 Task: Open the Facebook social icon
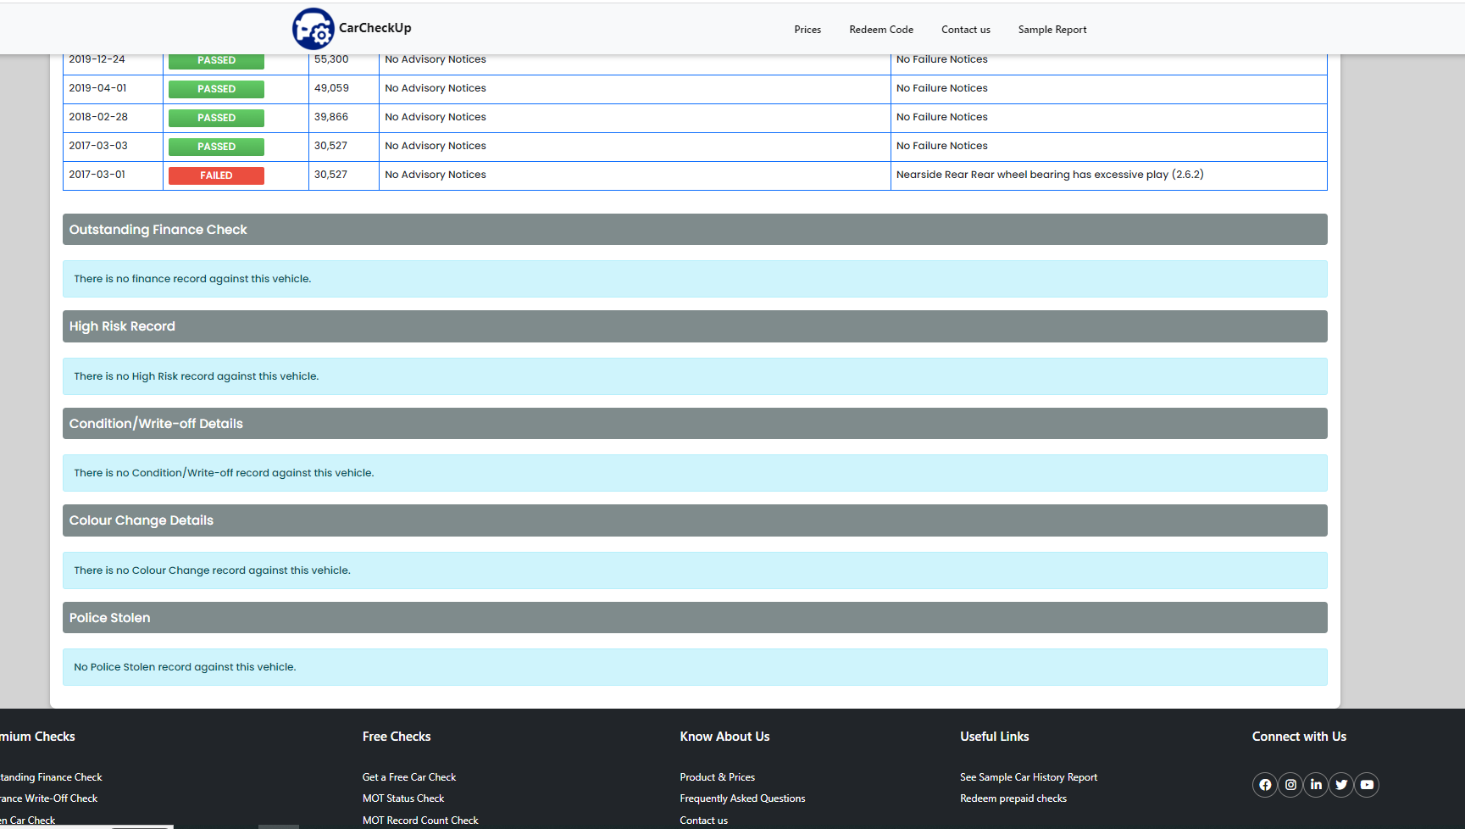point(1265,785)
